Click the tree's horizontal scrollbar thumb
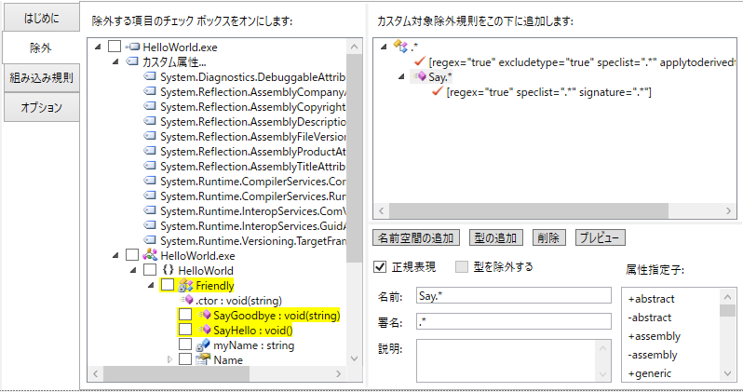Viewport: 743px width, 392px height. click(x=176, y=373)
